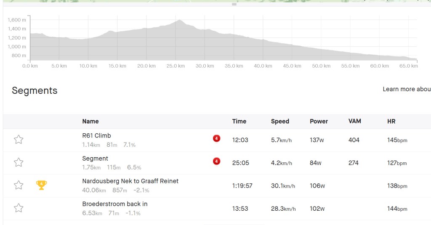Expand the segment named Segment row
The width and height of the screenshot is (431, 225).
click(x=95, y=159)
